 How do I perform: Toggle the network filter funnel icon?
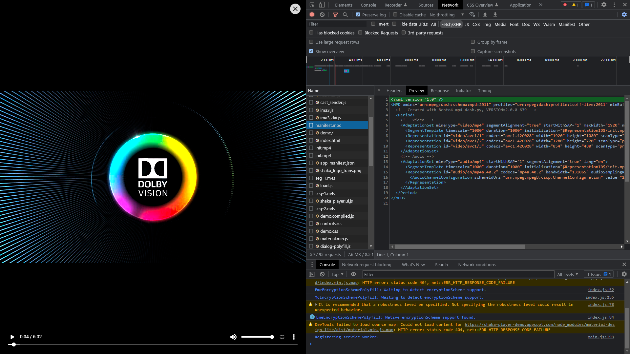point(335,15)
